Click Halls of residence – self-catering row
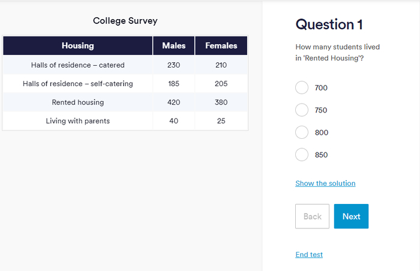The height and width of the screenshot is (271, 420). click(x=77, y=84)
